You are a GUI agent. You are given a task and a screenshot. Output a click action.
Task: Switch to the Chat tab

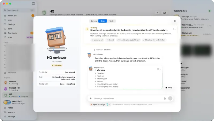102,21
